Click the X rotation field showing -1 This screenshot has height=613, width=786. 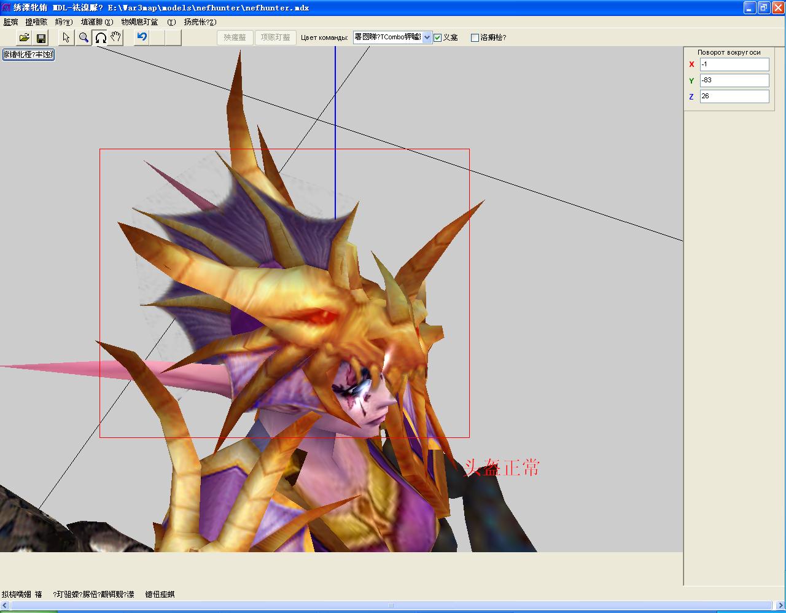click(734, 64)
